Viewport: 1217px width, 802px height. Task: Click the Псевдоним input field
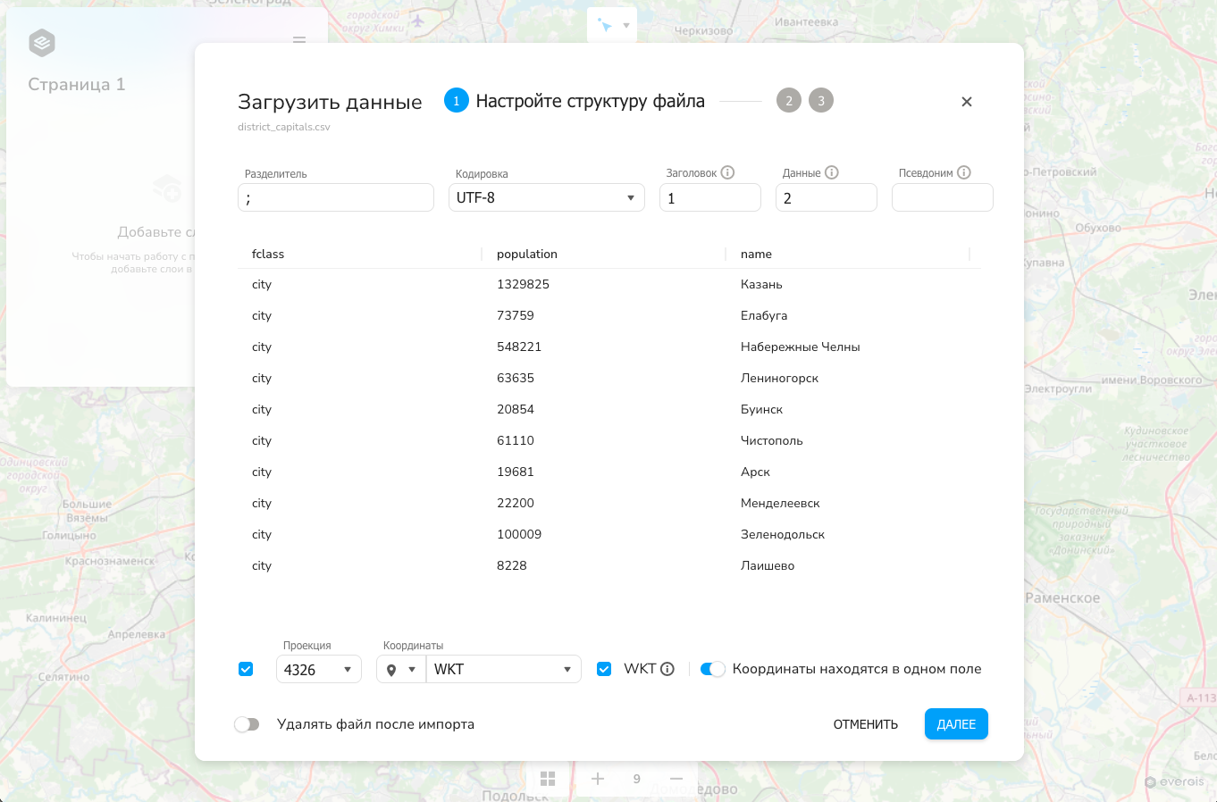coord(943,197)
